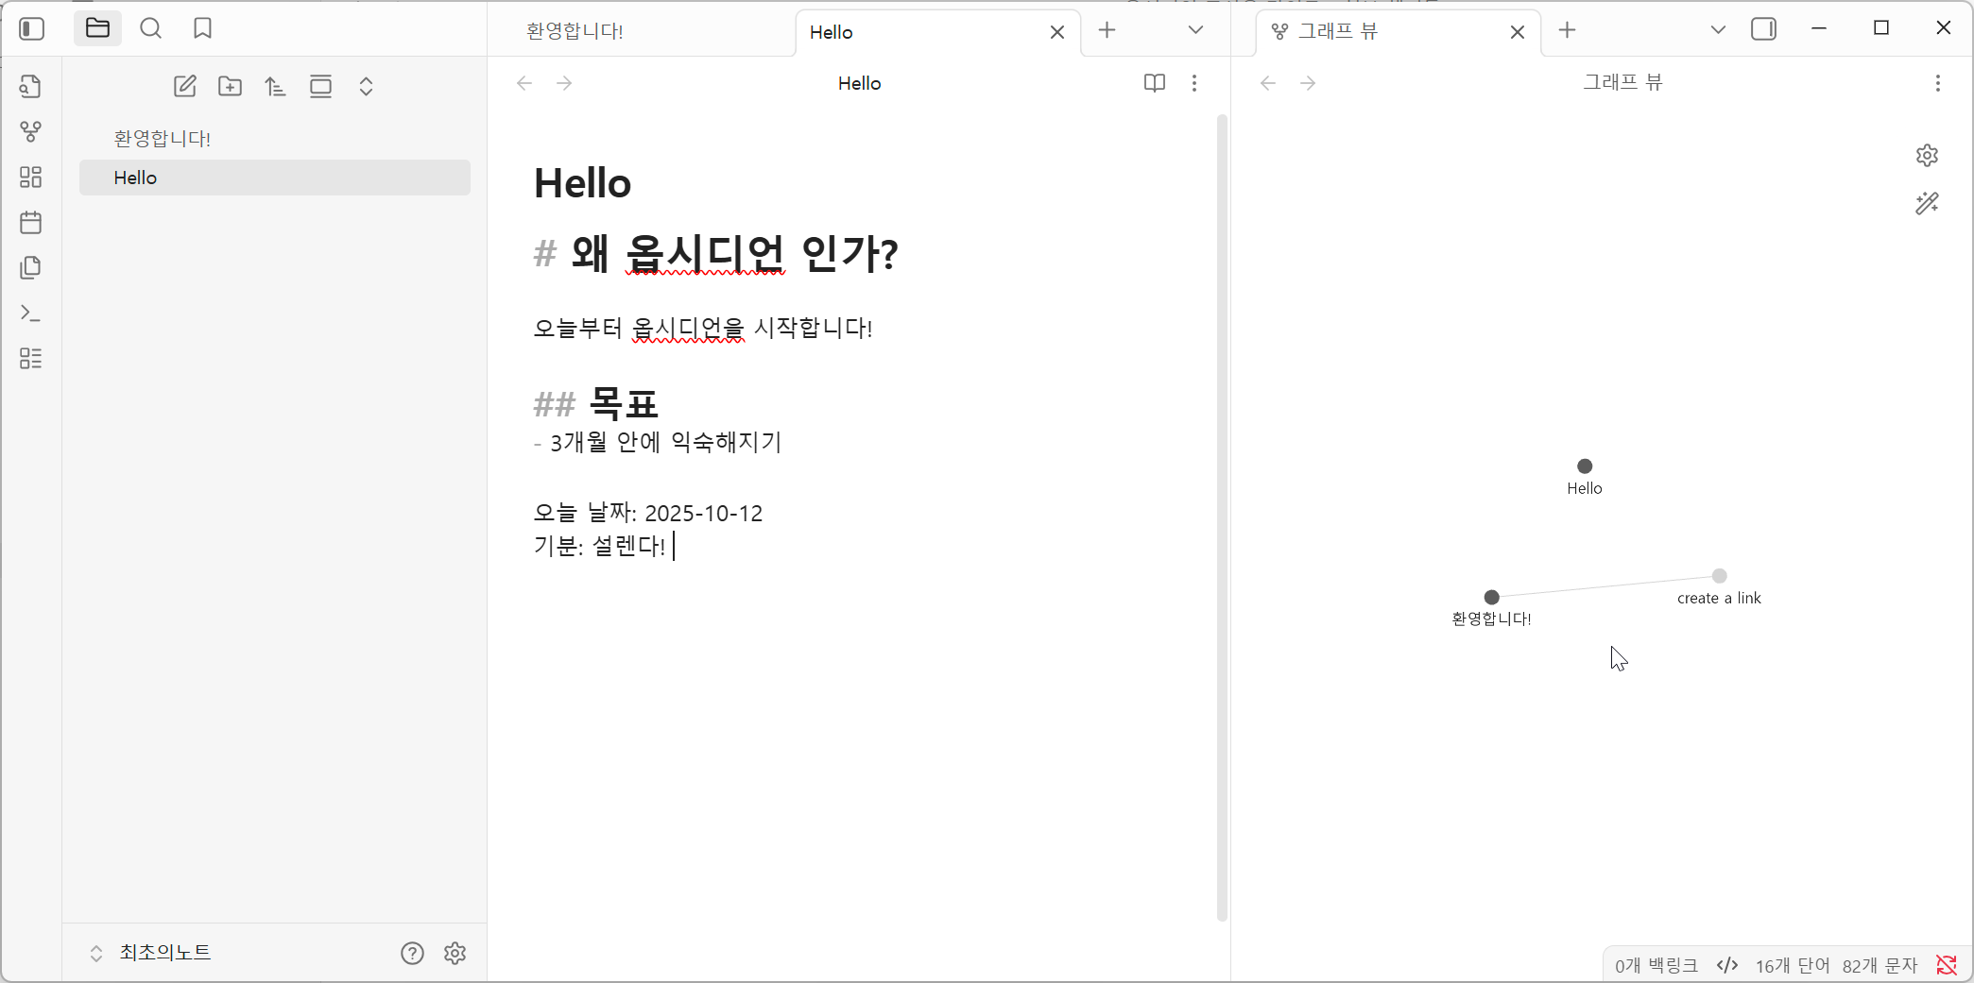Click the red sync status icon
The image size is (1974, 983).
[x=1946, y=964]
